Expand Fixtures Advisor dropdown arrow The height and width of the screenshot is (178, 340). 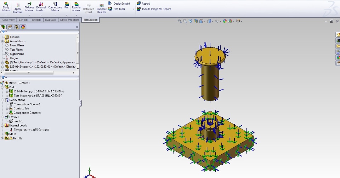29,15
